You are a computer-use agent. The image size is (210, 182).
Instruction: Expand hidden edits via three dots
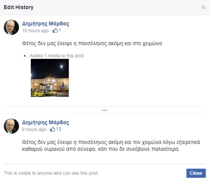click(x=105, y=110)
